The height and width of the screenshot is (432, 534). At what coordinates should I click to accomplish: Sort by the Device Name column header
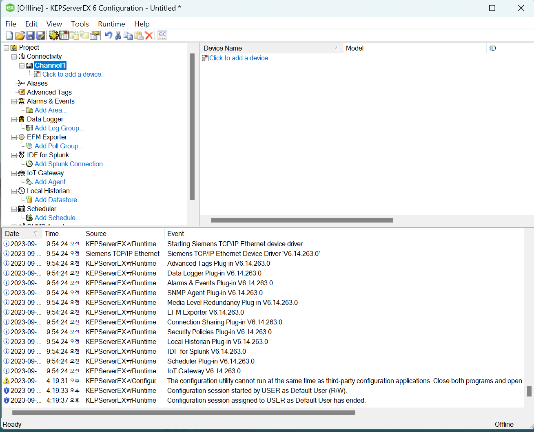[272, 48]
